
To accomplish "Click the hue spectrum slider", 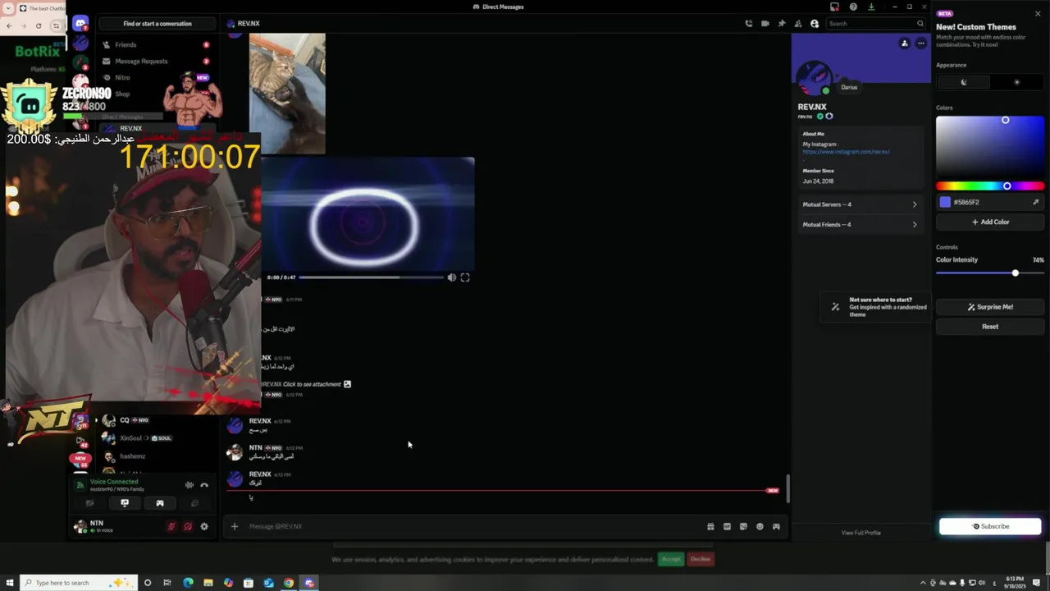I will point(990,186).
